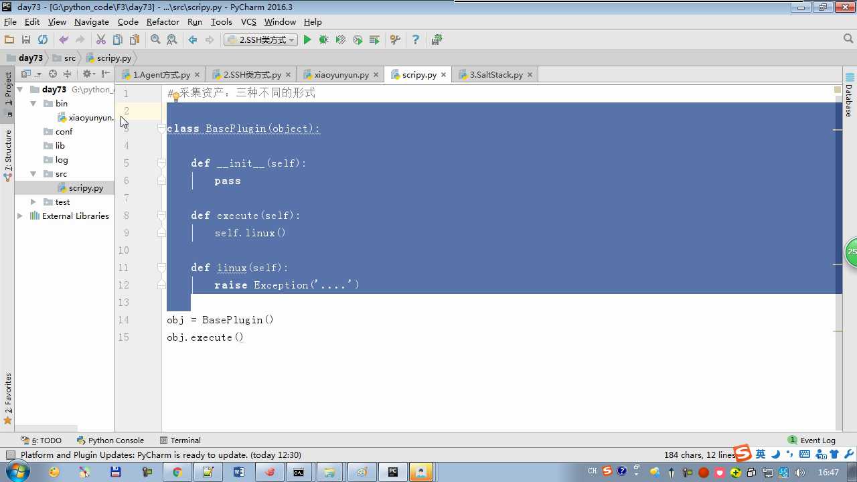Switch to the xiaoyunyun.py tab

coord(341,75)
